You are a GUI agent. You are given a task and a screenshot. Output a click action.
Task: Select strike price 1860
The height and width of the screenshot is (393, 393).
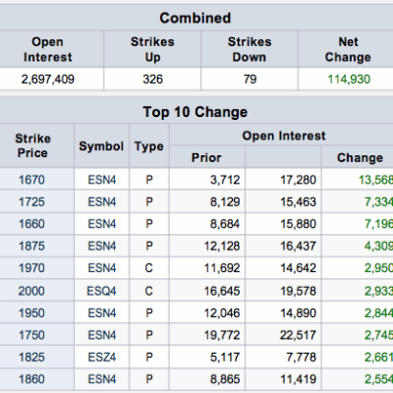[x=31, y=379]
